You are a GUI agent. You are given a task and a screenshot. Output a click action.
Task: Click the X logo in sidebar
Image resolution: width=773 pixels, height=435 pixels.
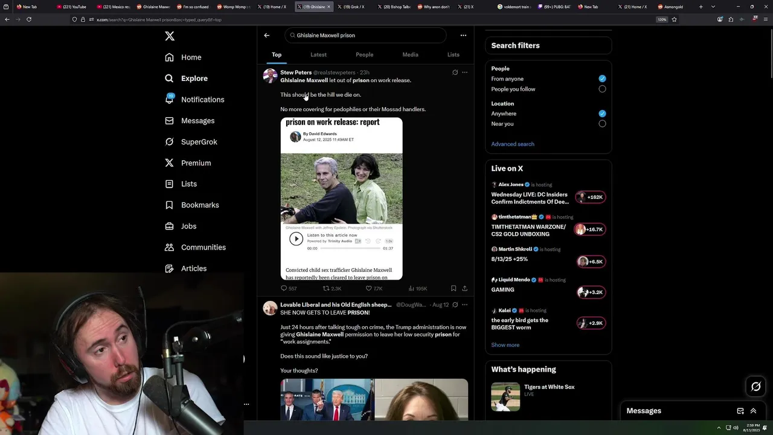pos(170,36)
